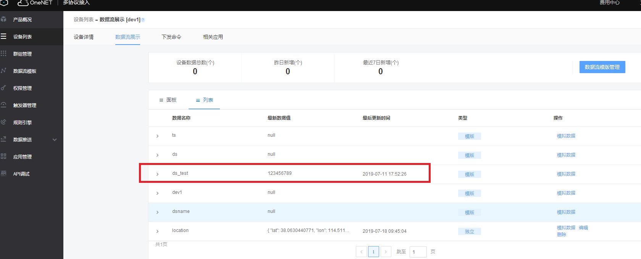Click the 应用管理 squares icon

click(x=3, y=156)
